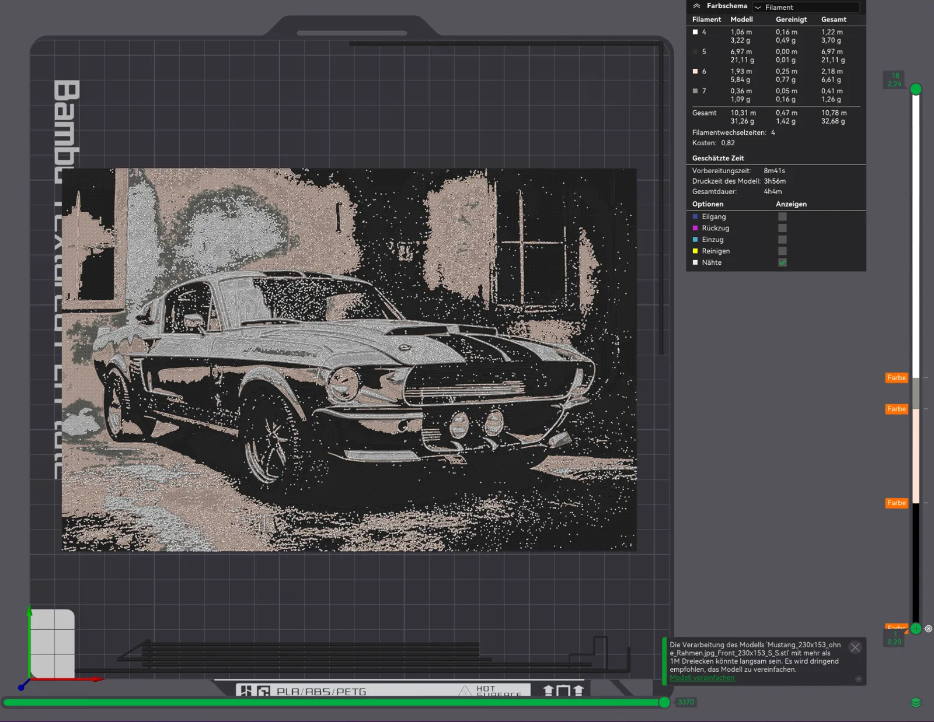The height and width of the screenshot is (722, 934).
Task: Click the 'Filamentwechselzeiten: 4' text
Action: coord(734,132)
